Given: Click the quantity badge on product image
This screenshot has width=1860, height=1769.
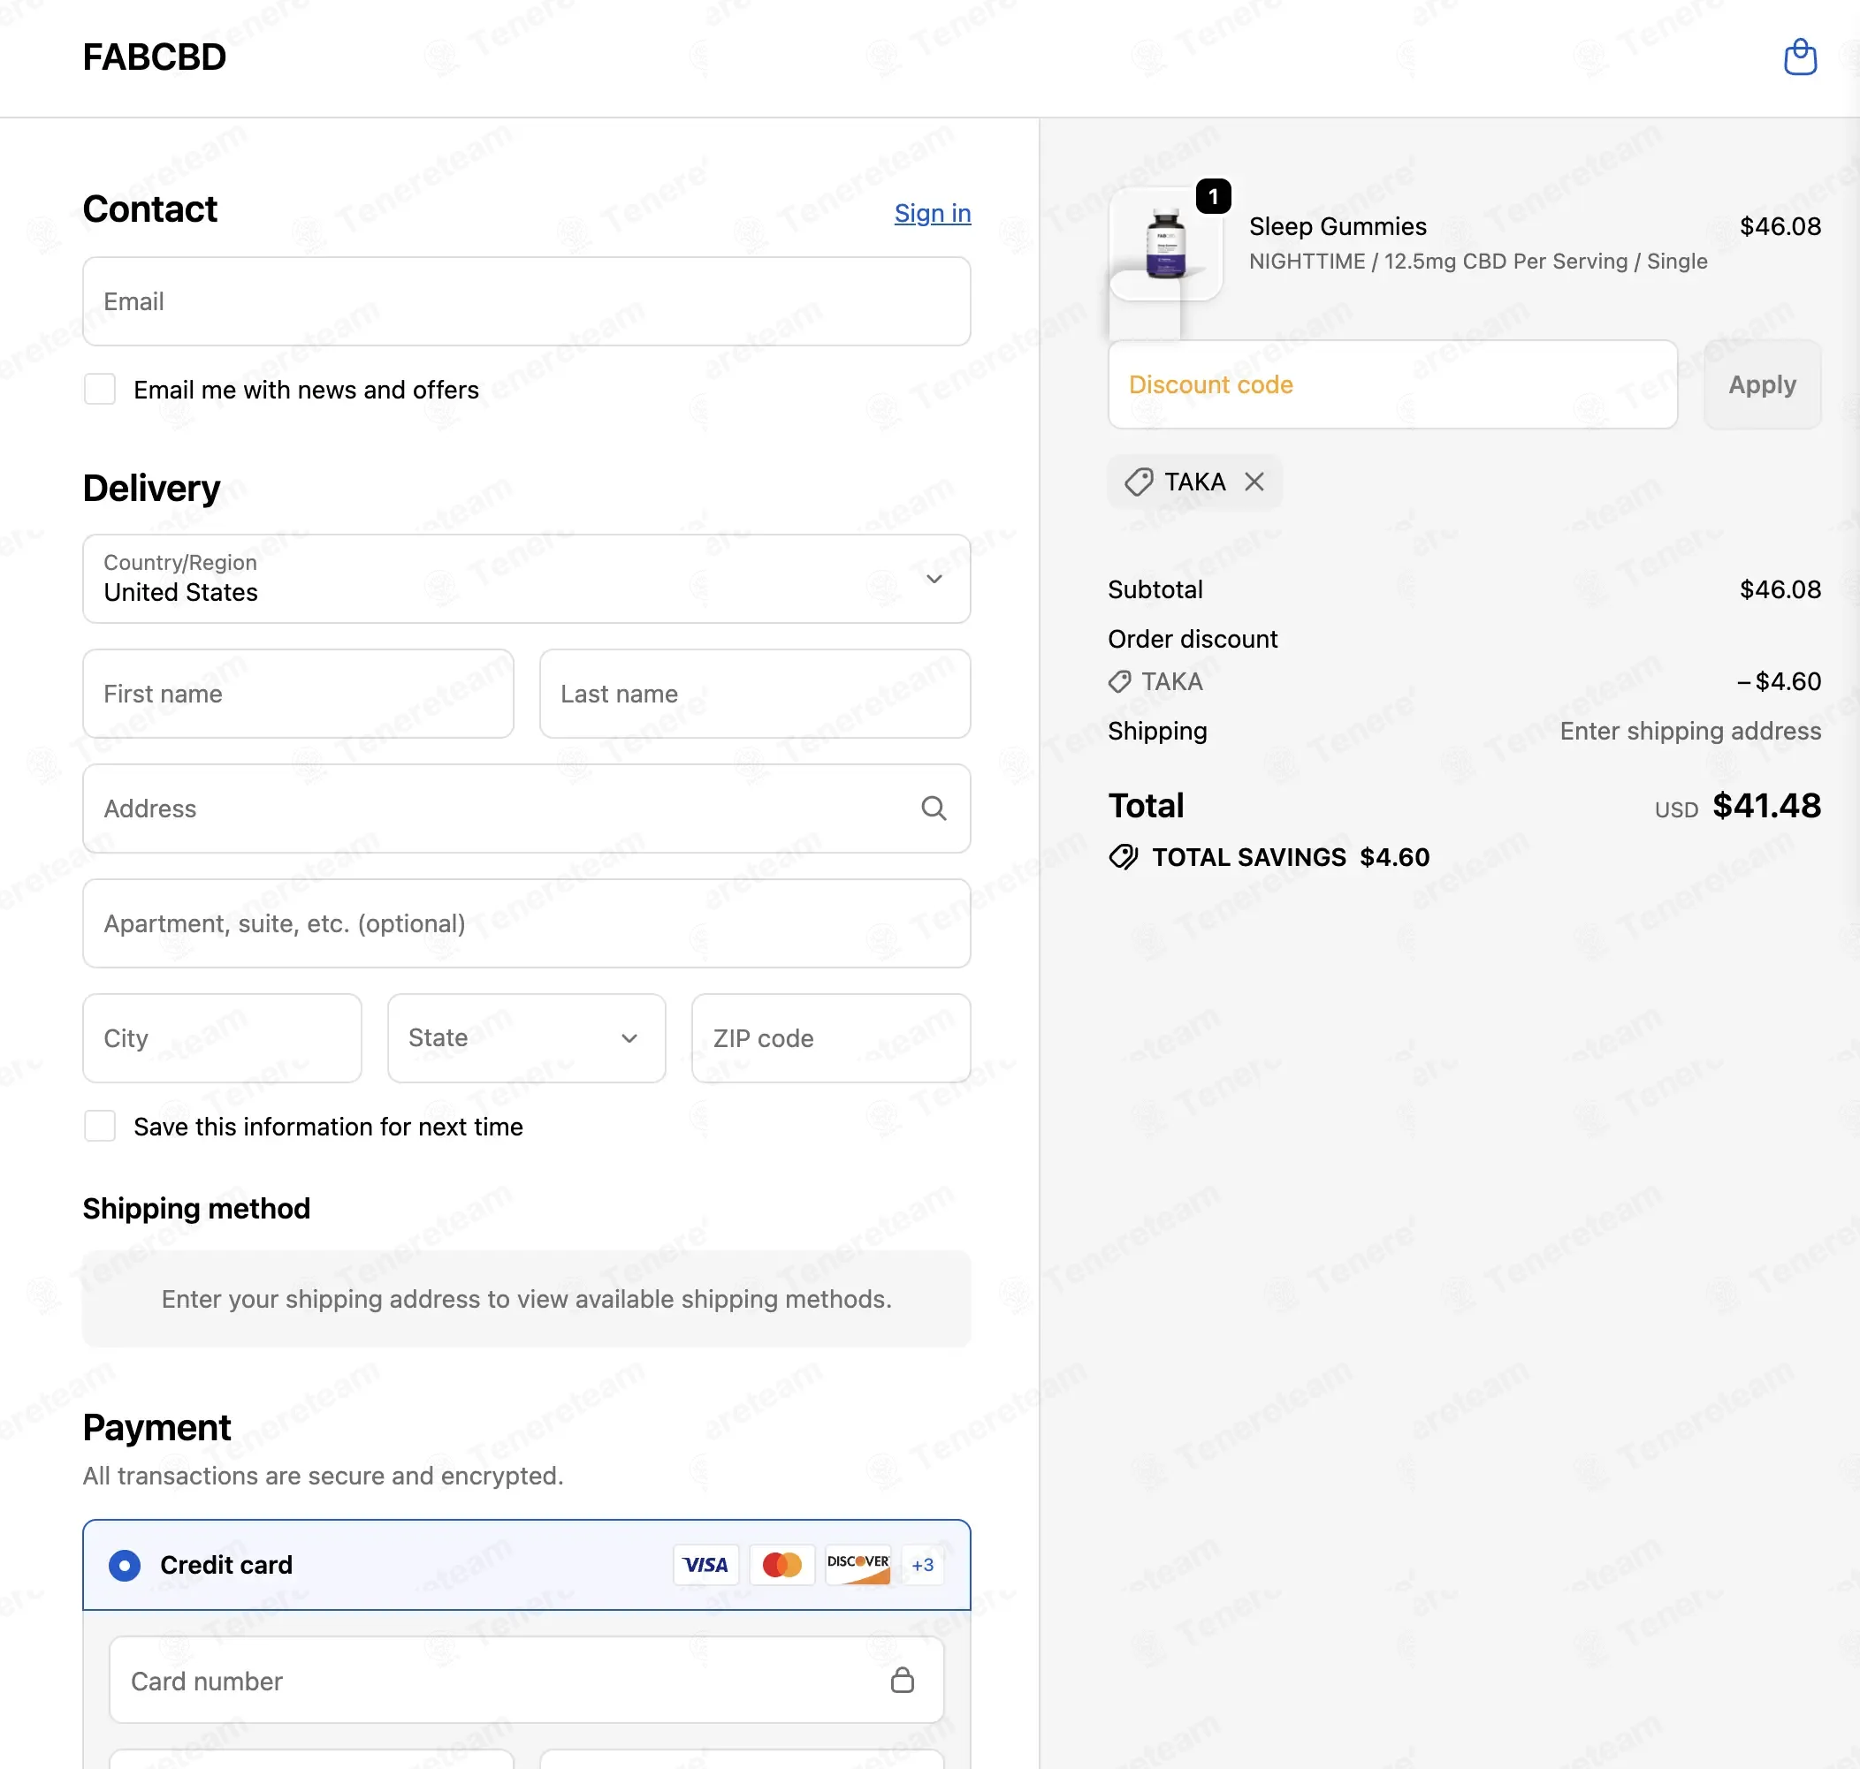Looking at the screenshot, I should pyautogui.click(x=1213, y=196).
